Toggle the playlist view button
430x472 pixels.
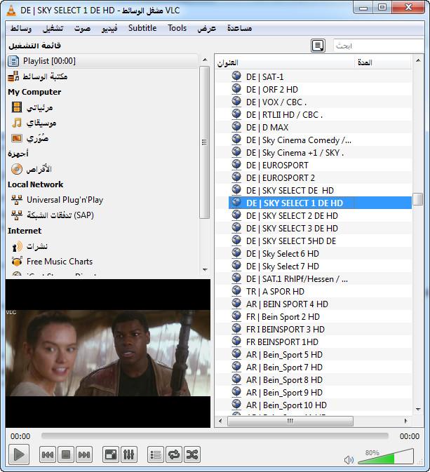(156, 454)
